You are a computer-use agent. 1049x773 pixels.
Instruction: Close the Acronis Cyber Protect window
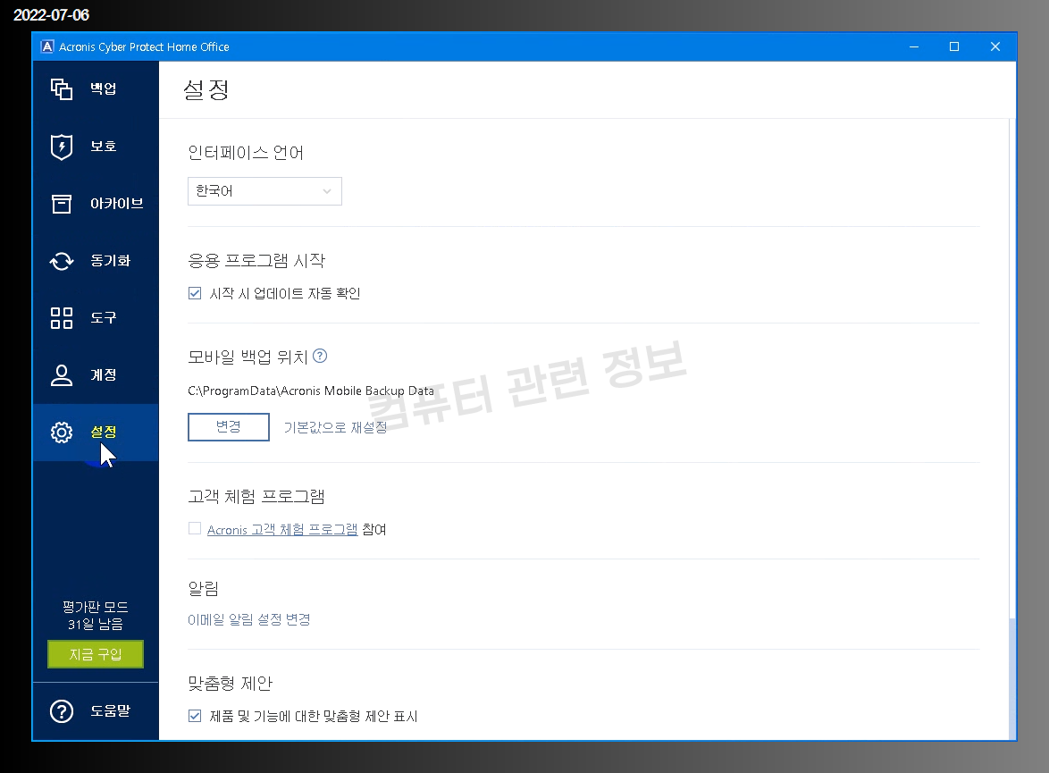click(x=995, y=46)
